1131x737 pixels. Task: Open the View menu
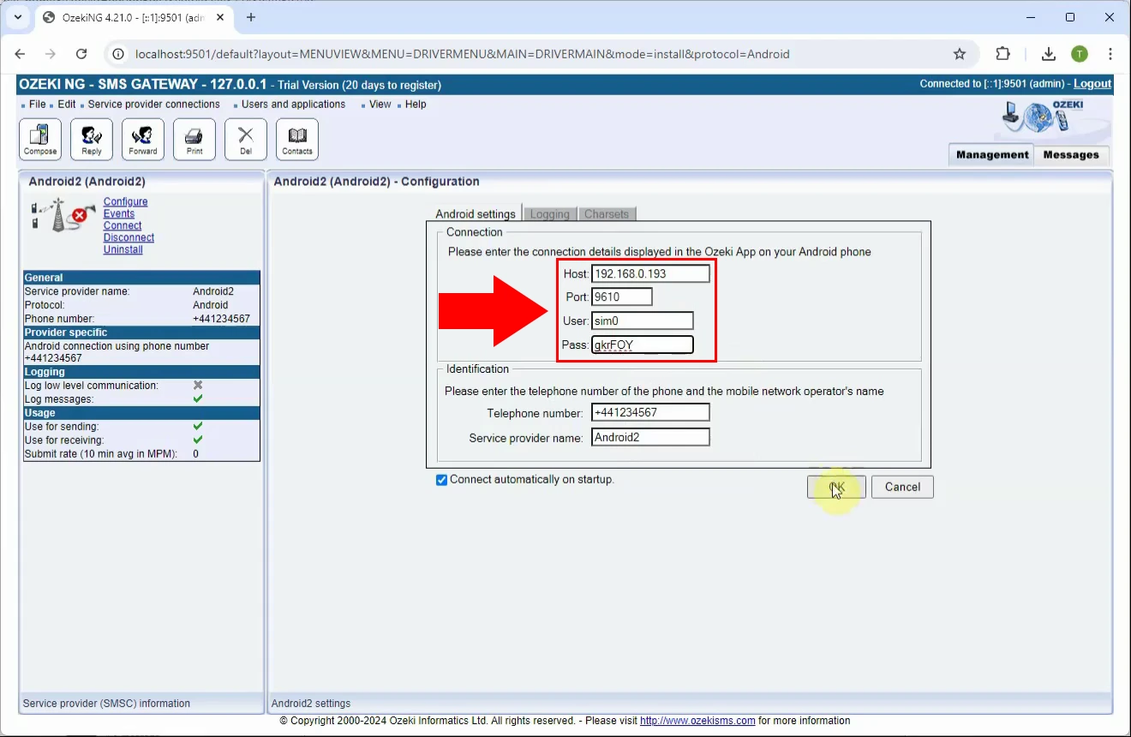380,105
